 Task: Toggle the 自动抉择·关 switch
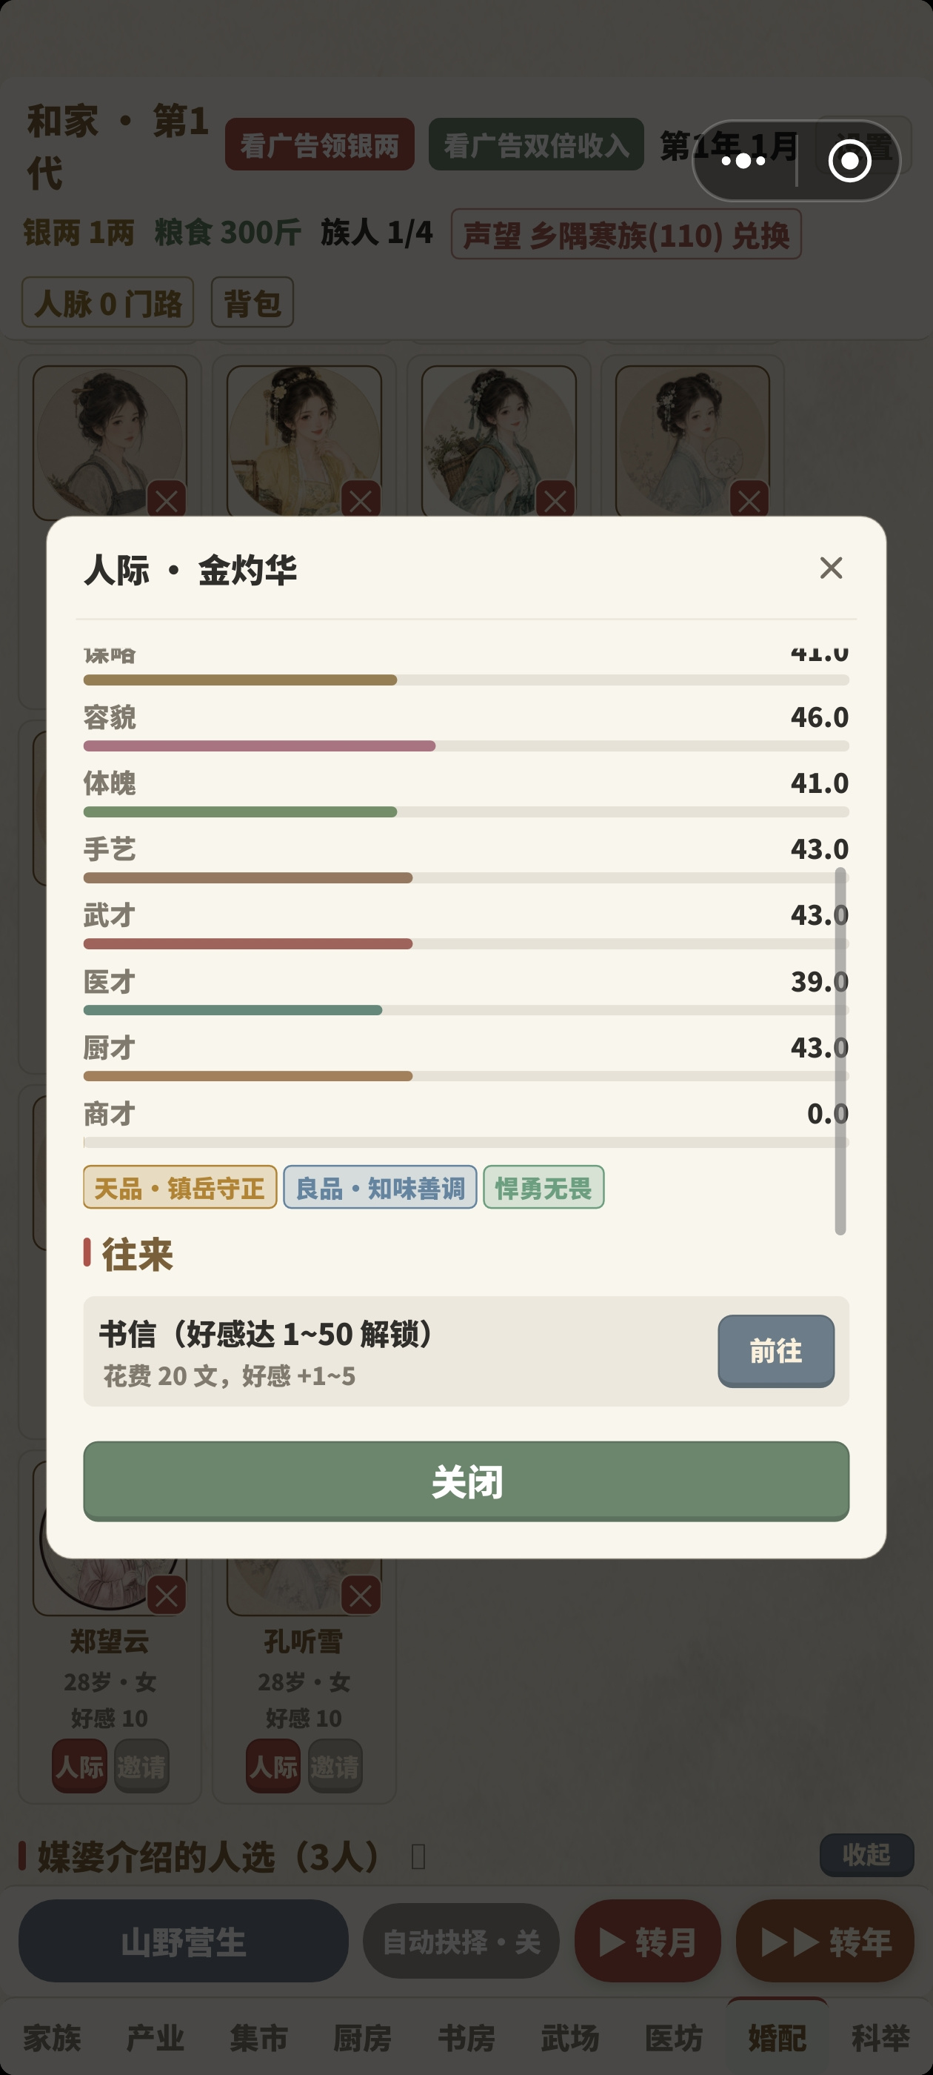461,1942
